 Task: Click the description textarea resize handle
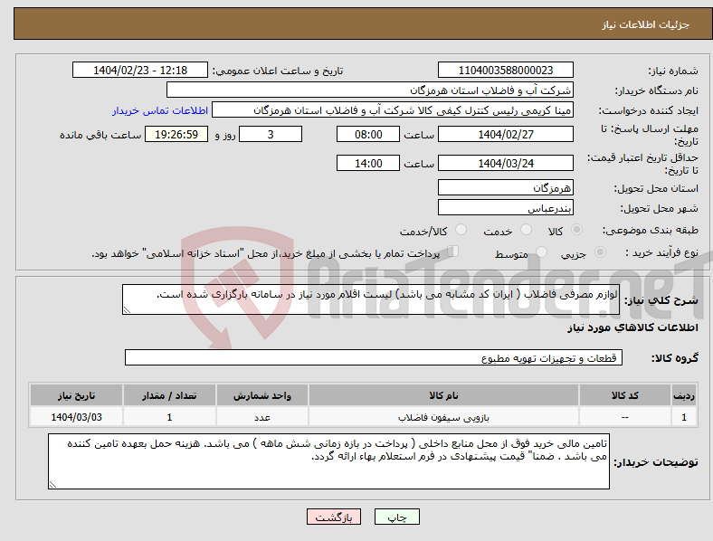[127, 310]
